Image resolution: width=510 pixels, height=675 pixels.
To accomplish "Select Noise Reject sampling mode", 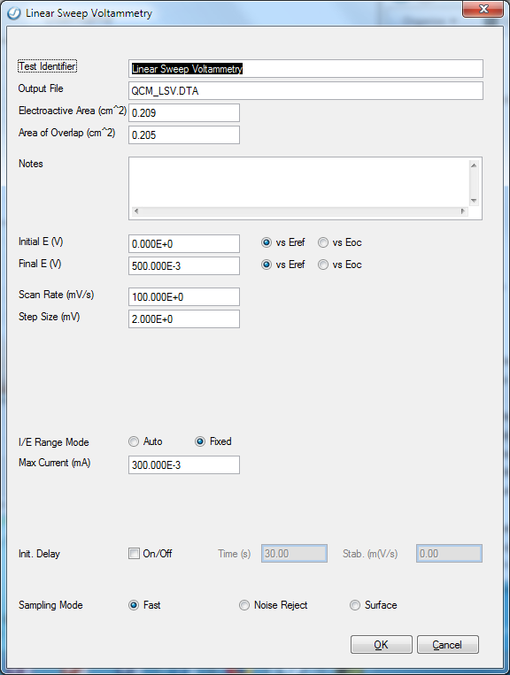I will pos(244,605).
